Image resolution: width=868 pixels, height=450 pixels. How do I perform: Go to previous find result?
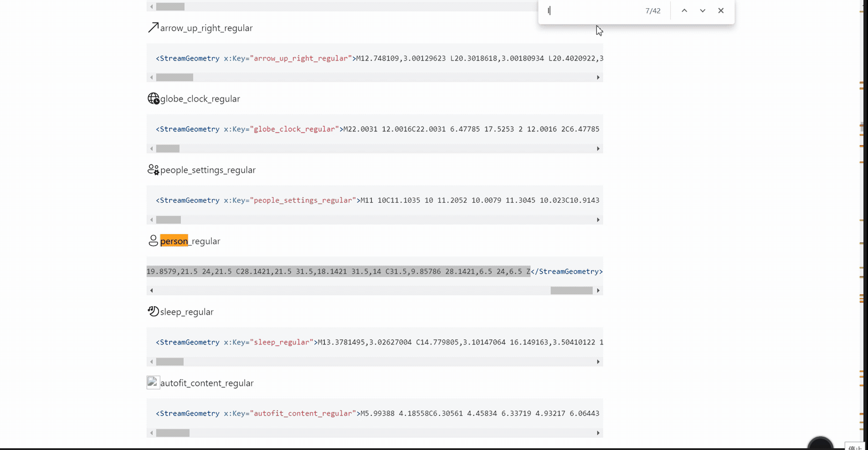pyautogui.click(x=684, y=10)
